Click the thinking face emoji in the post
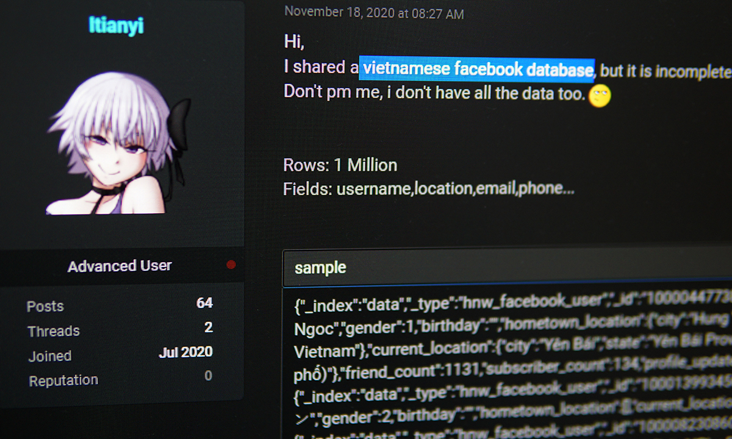This screenshot has width=732, height=439. click(x=600, y=95)
